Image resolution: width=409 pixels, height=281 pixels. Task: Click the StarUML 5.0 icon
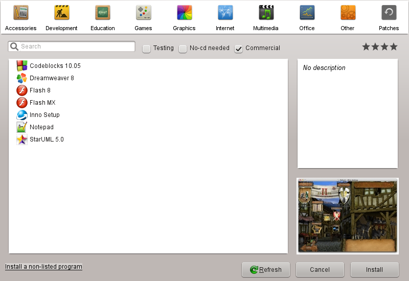point(22,139)
